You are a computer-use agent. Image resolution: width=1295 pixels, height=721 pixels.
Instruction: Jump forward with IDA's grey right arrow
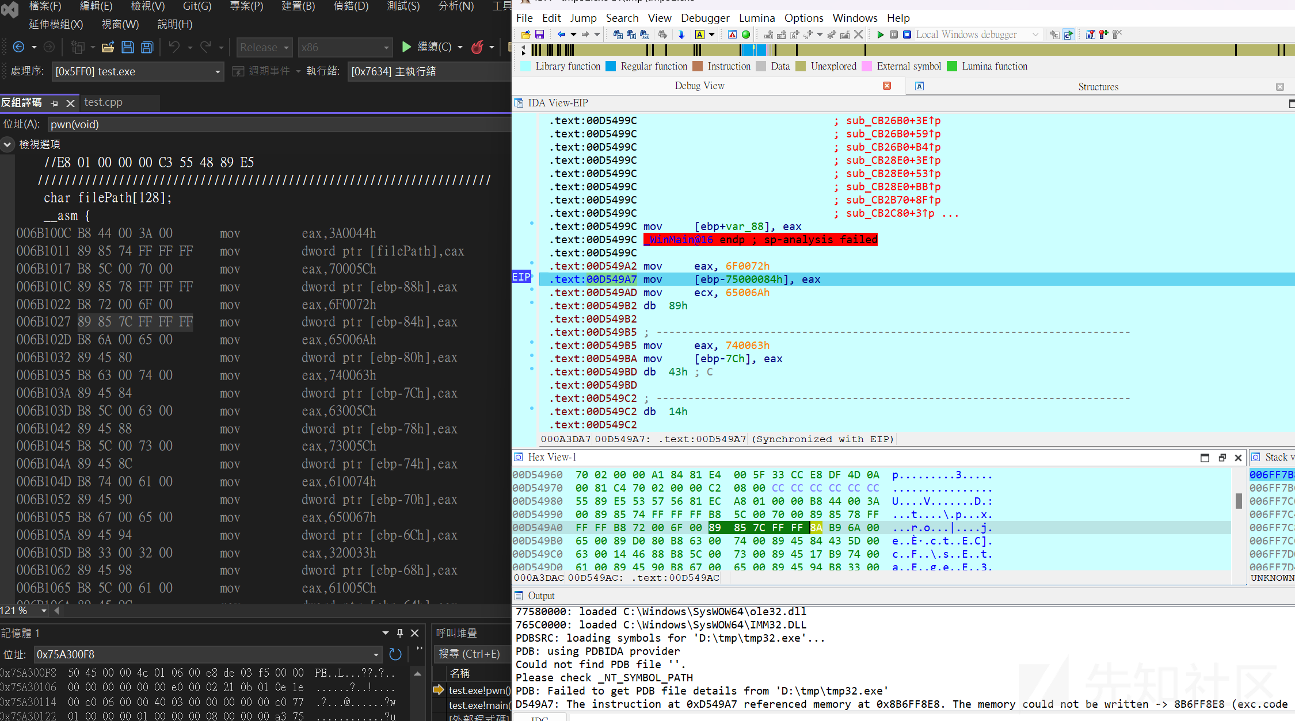coord(585,34)
